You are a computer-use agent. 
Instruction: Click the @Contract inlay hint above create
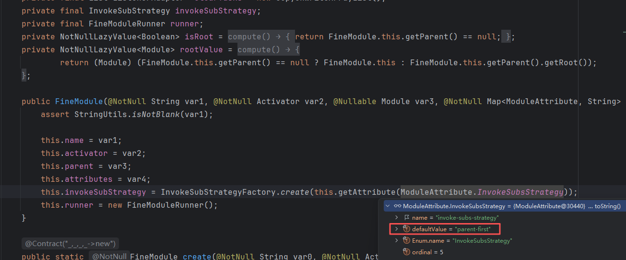pyautogui.click(x=71, y=244)
